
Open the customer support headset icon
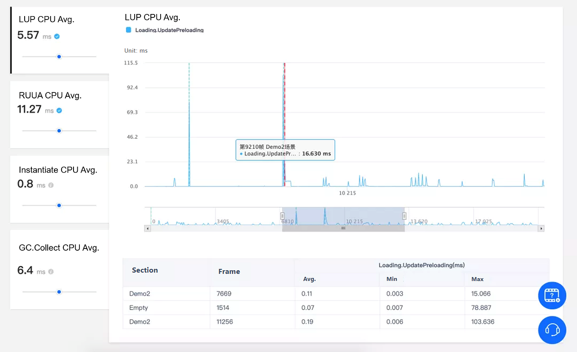pyautogui.click(x=552, y=330)
